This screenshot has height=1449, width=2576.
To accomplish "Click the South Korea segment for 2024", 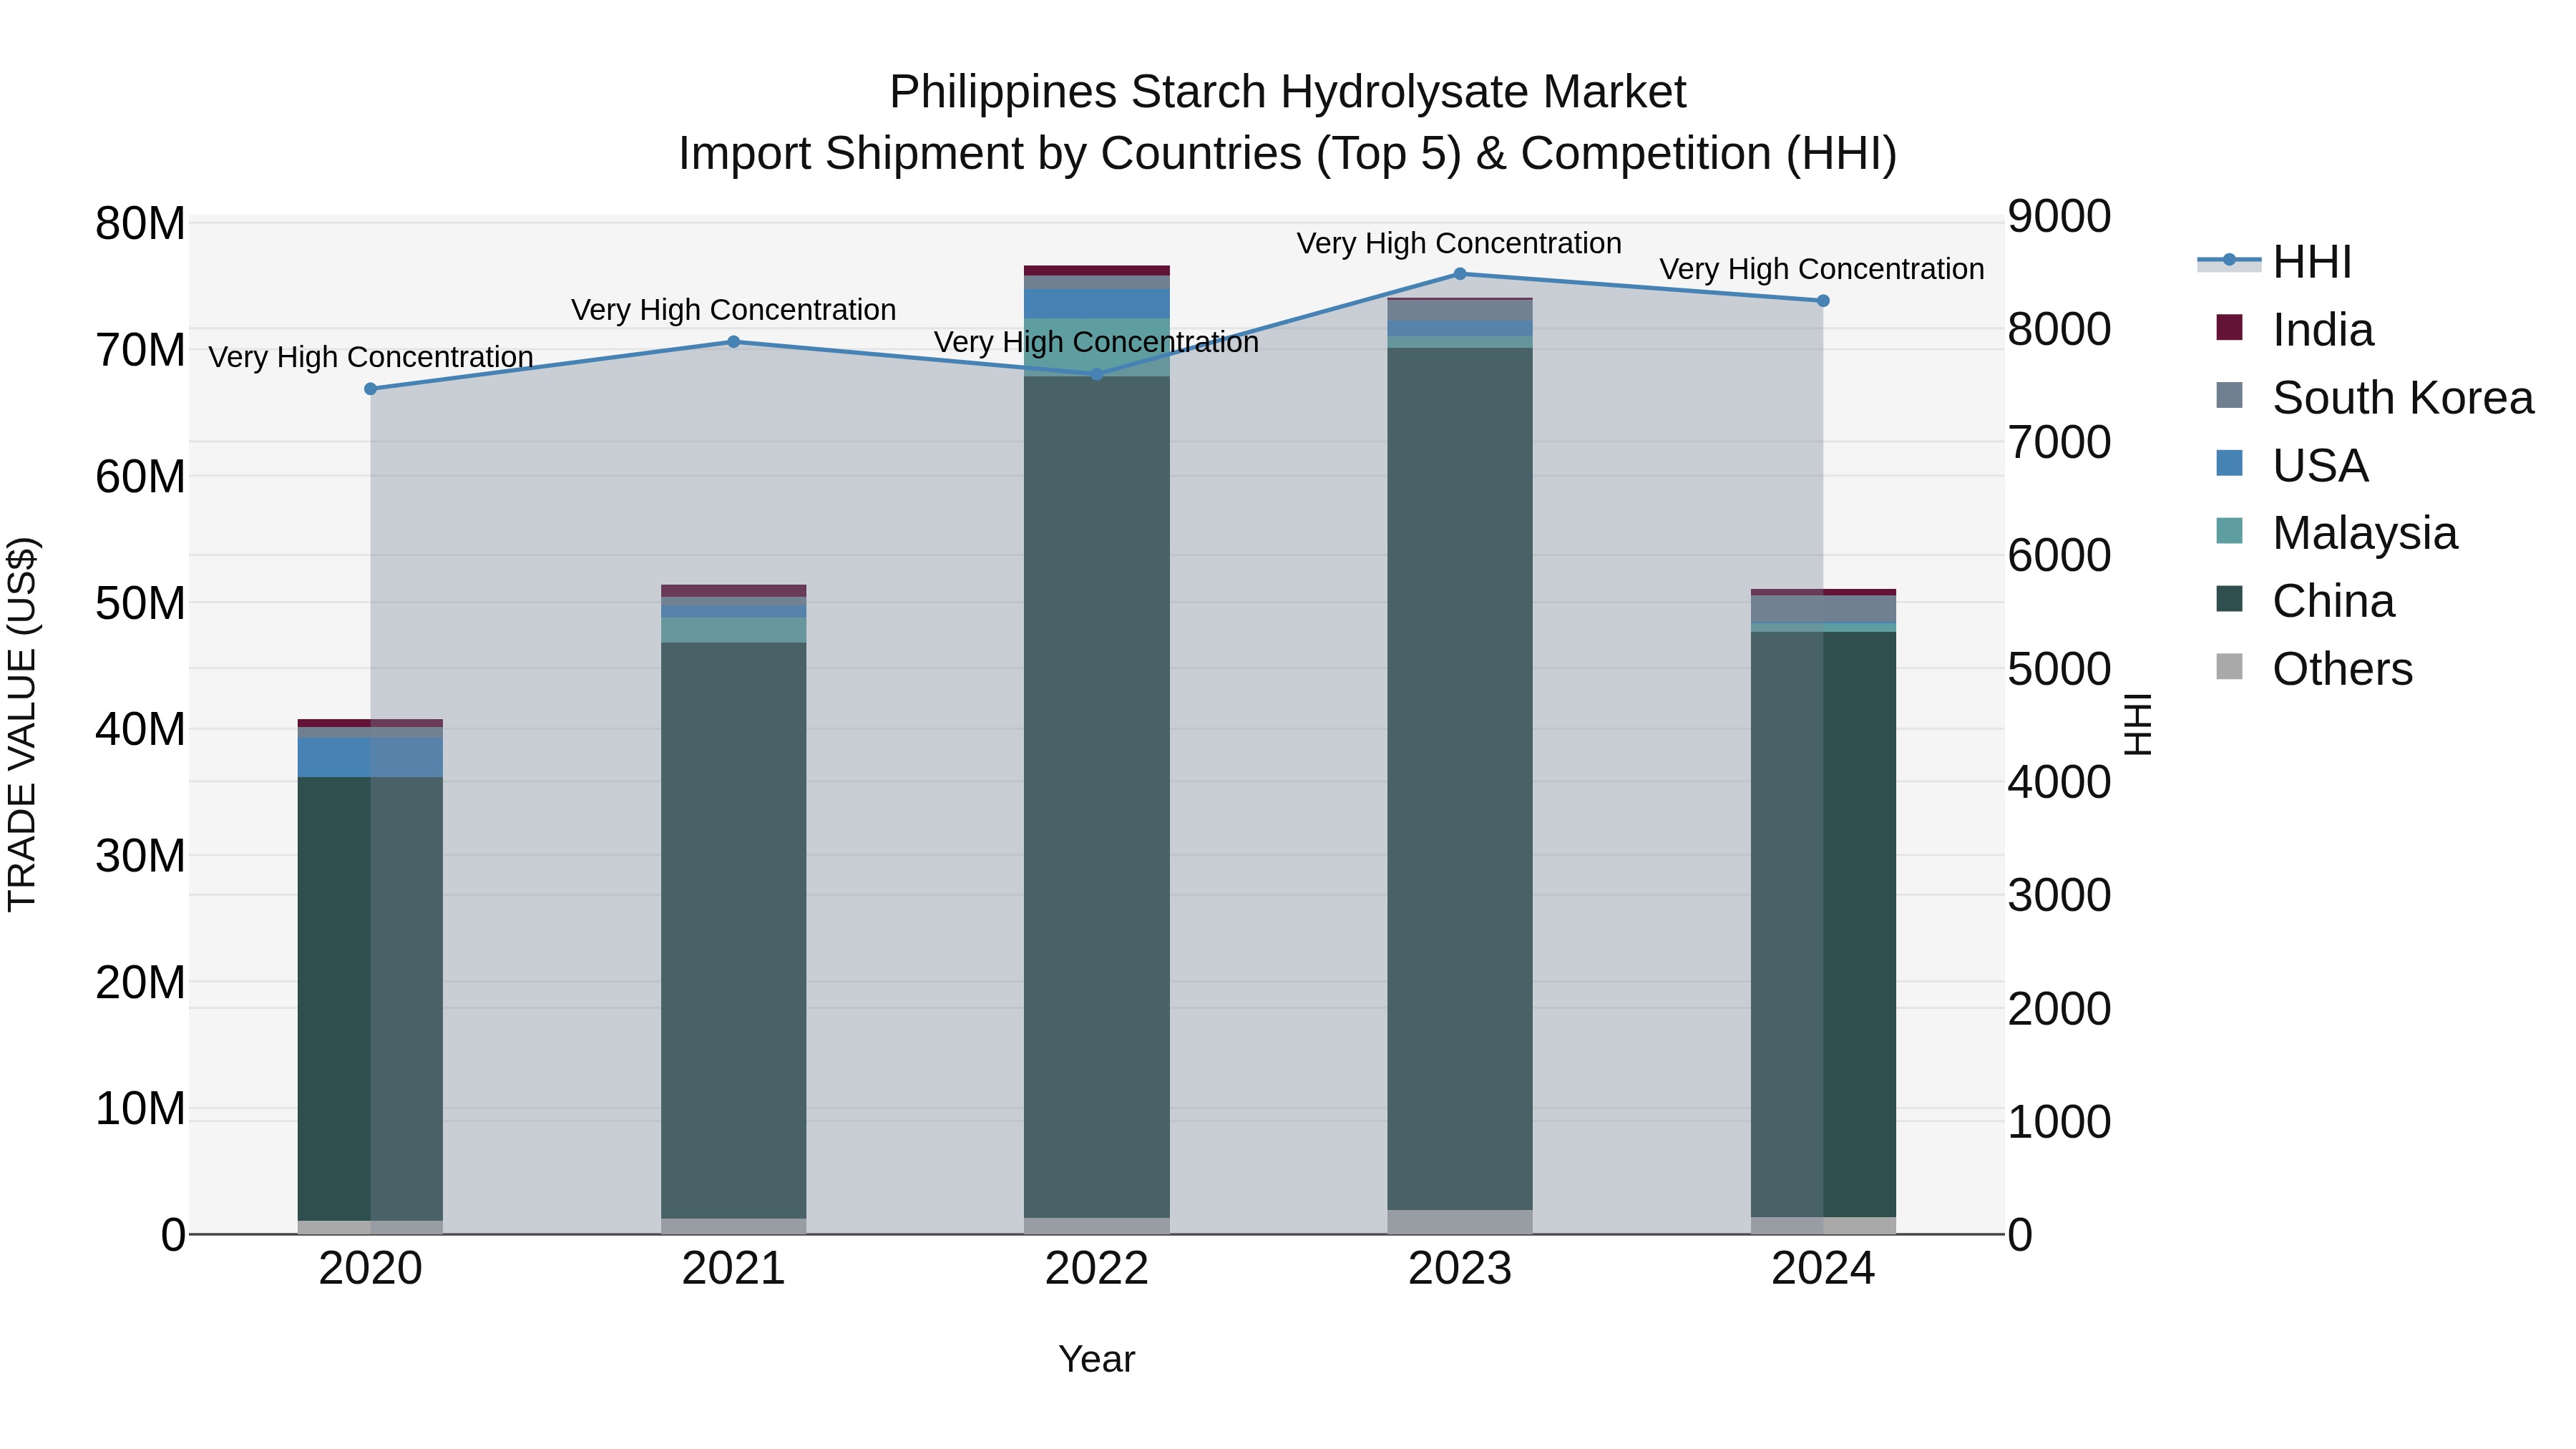I will (x=1822, y=608).
